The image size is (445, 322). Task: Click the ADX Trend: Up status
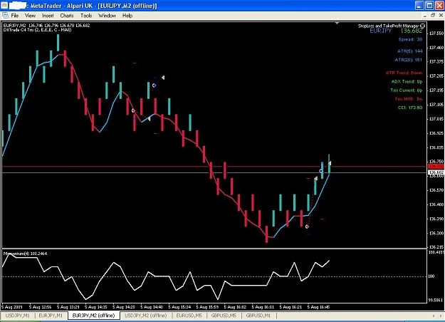pos(407,82)
